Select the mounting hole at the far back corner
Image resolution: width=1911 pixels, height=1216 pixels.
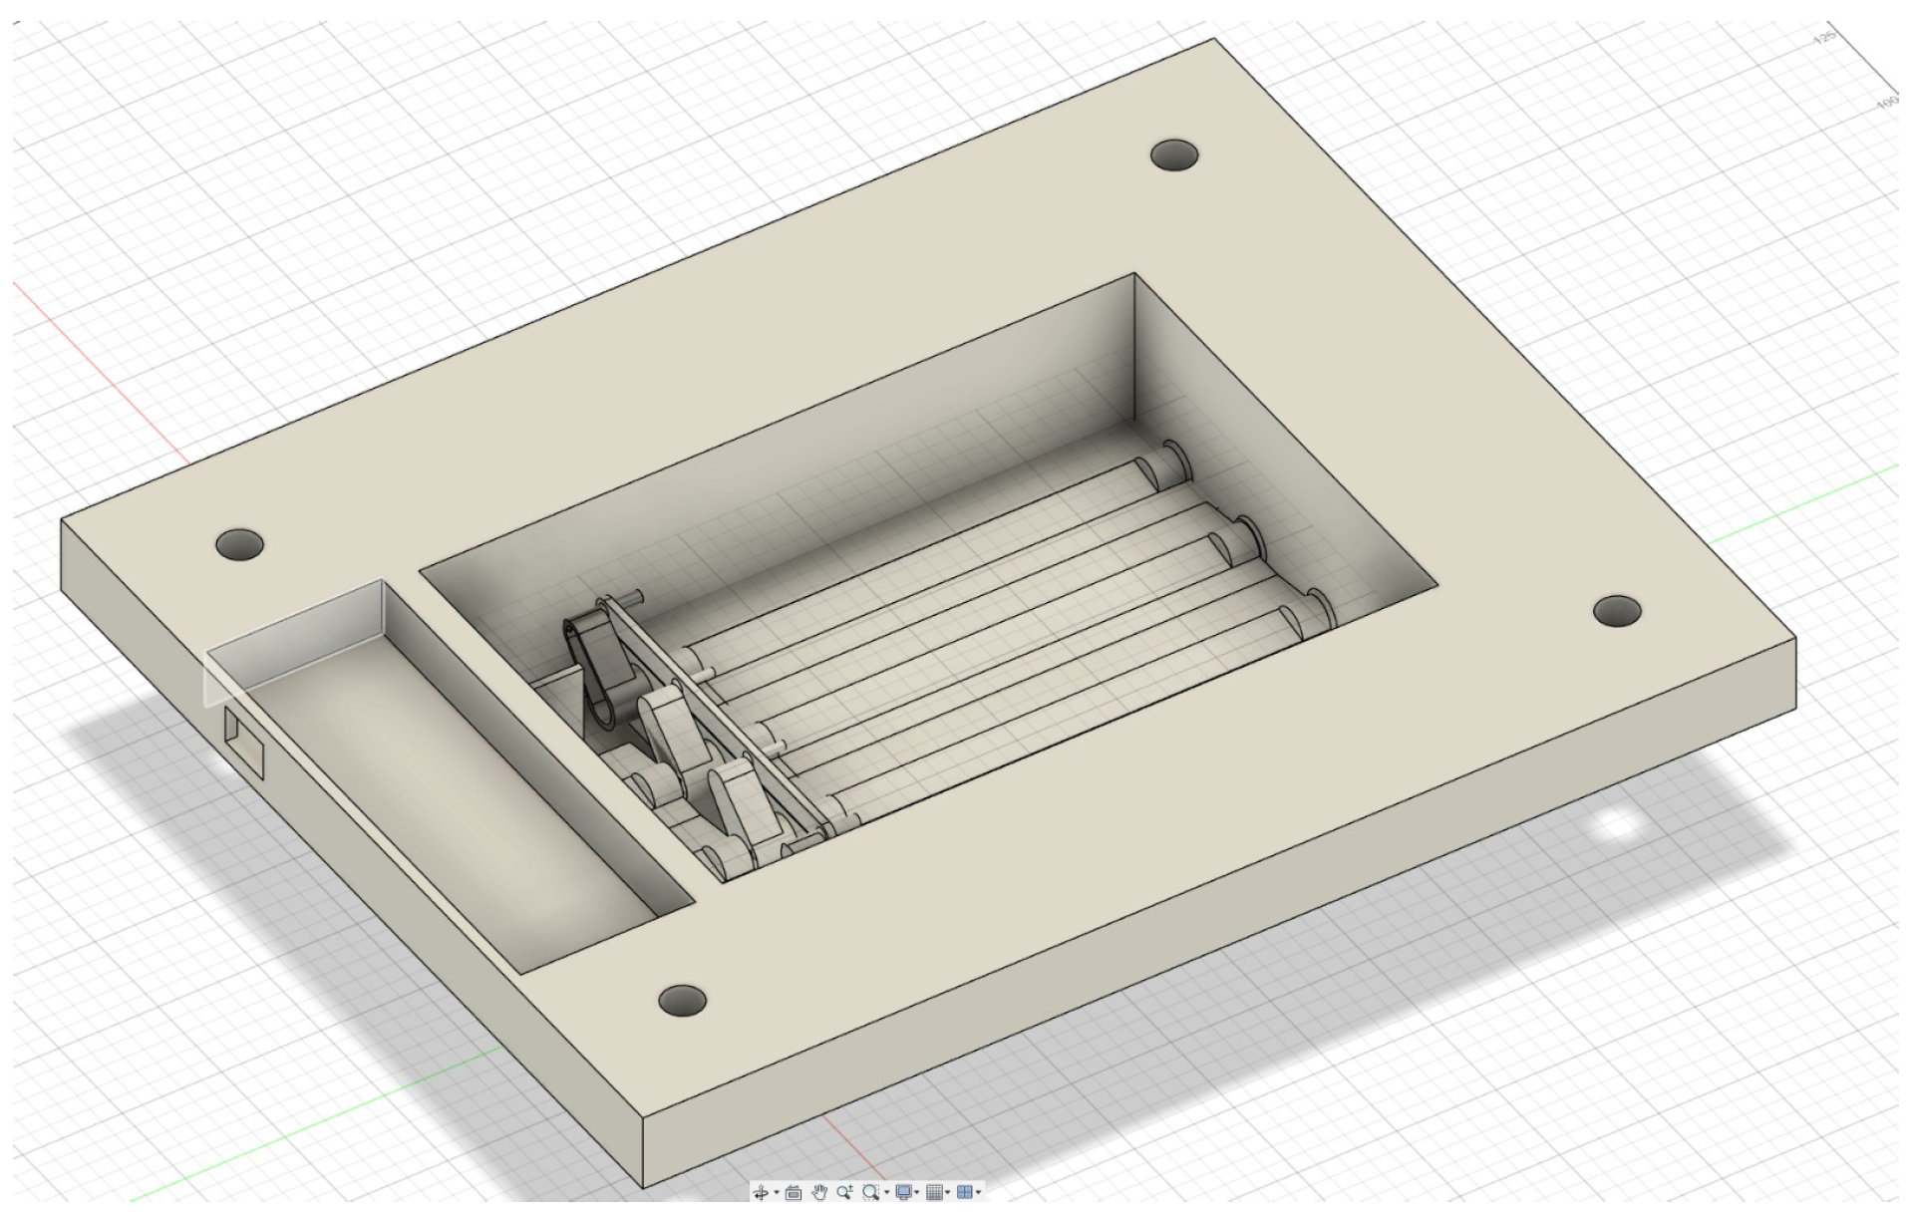[1174, 155]
